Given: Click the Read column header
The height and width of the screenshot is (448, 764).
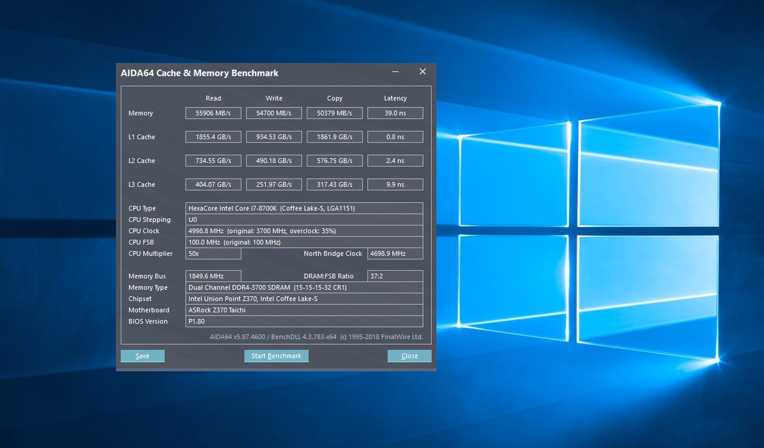Looking at the screenshot, I should click(x=213, y=98).
